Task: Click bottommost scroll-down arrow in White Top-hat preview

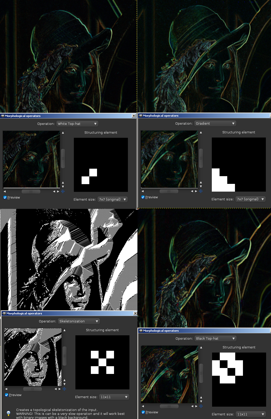Action: 63,187
